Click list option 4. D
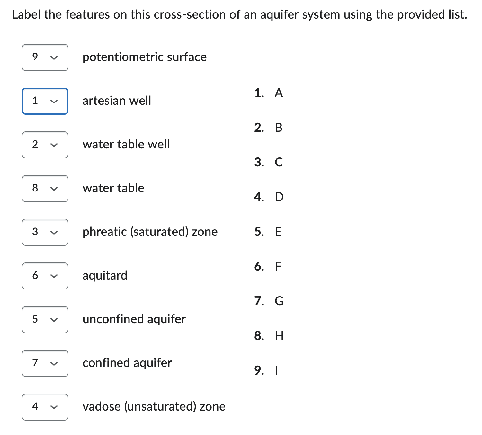This screenshot has height=435, width=482. [269, 197]
